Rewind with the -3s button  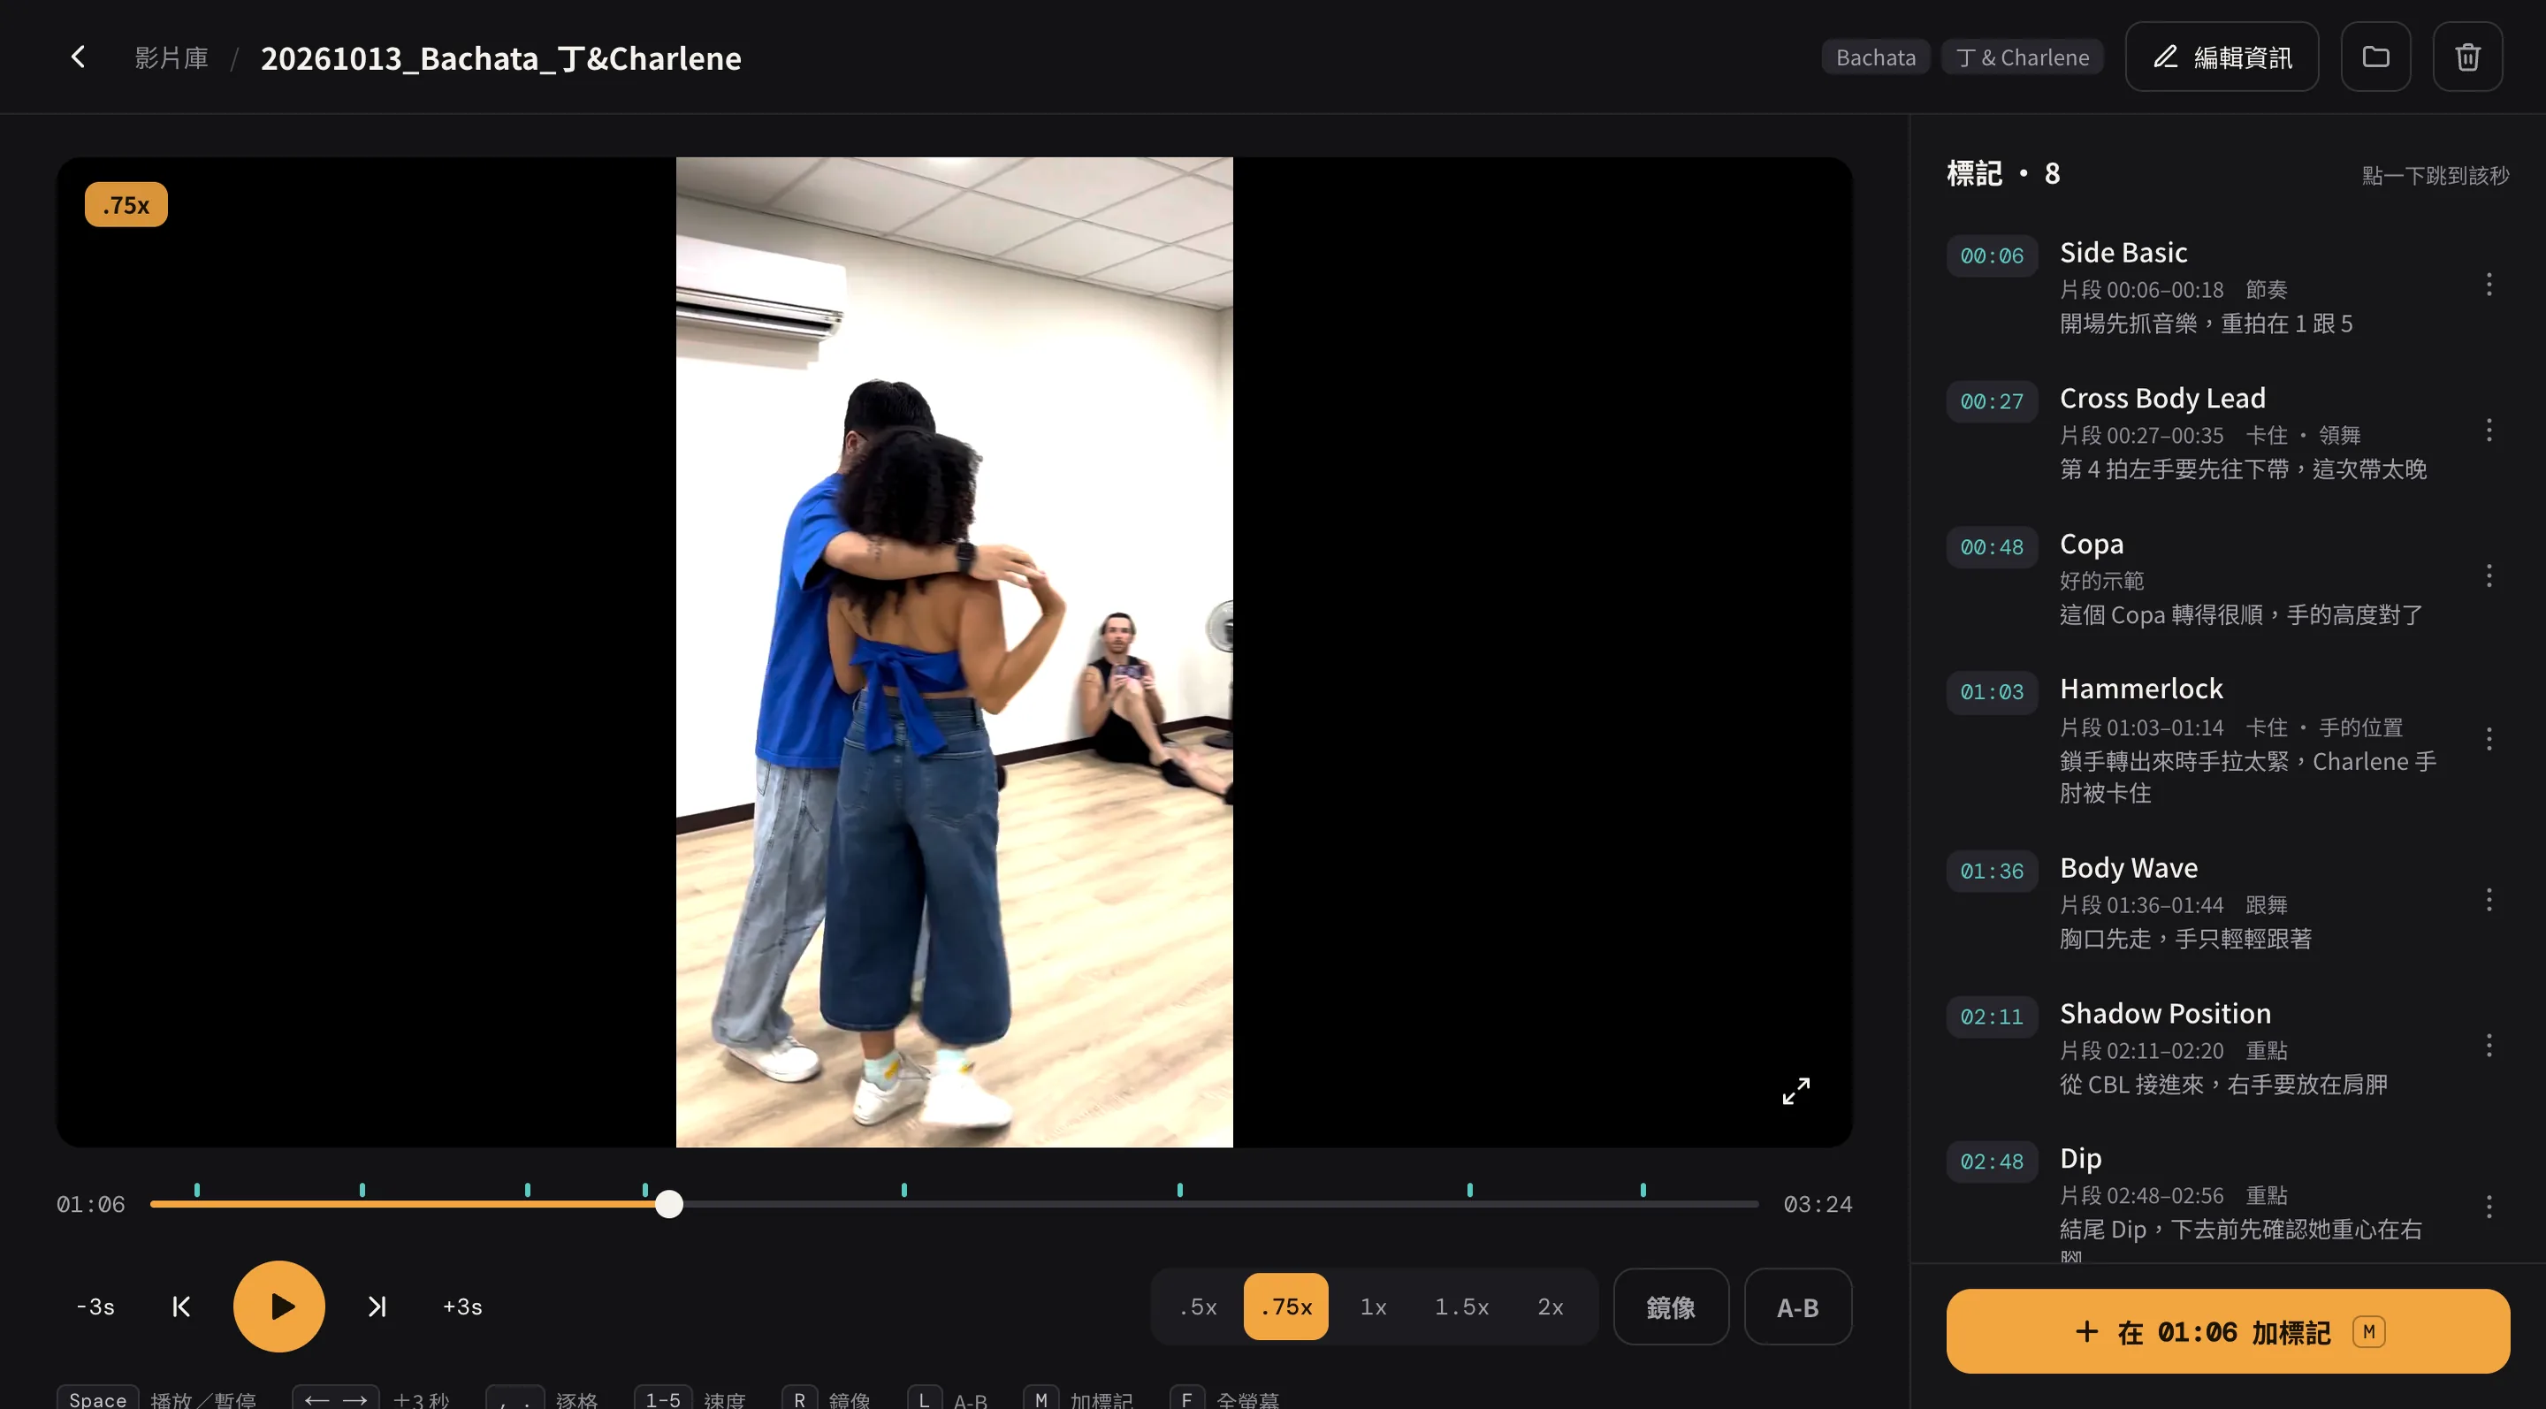coord(95,1306)
